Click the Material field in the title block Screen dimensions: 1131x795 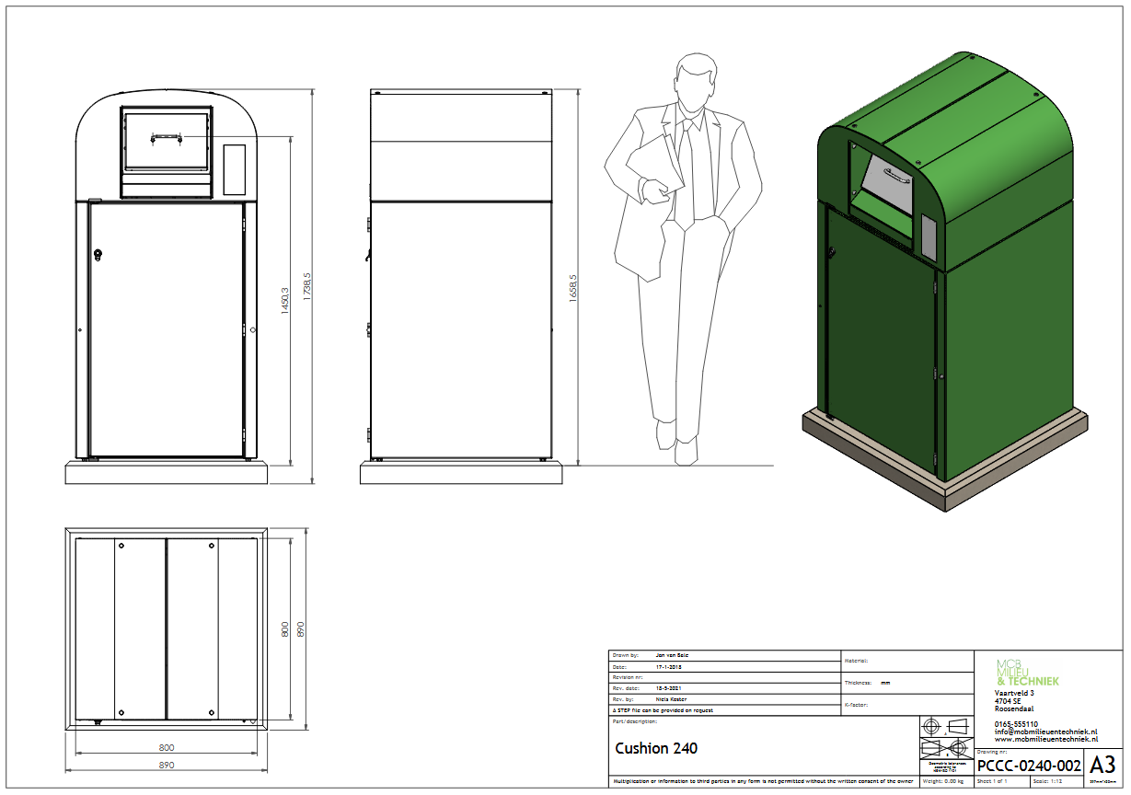coord(906,660)
